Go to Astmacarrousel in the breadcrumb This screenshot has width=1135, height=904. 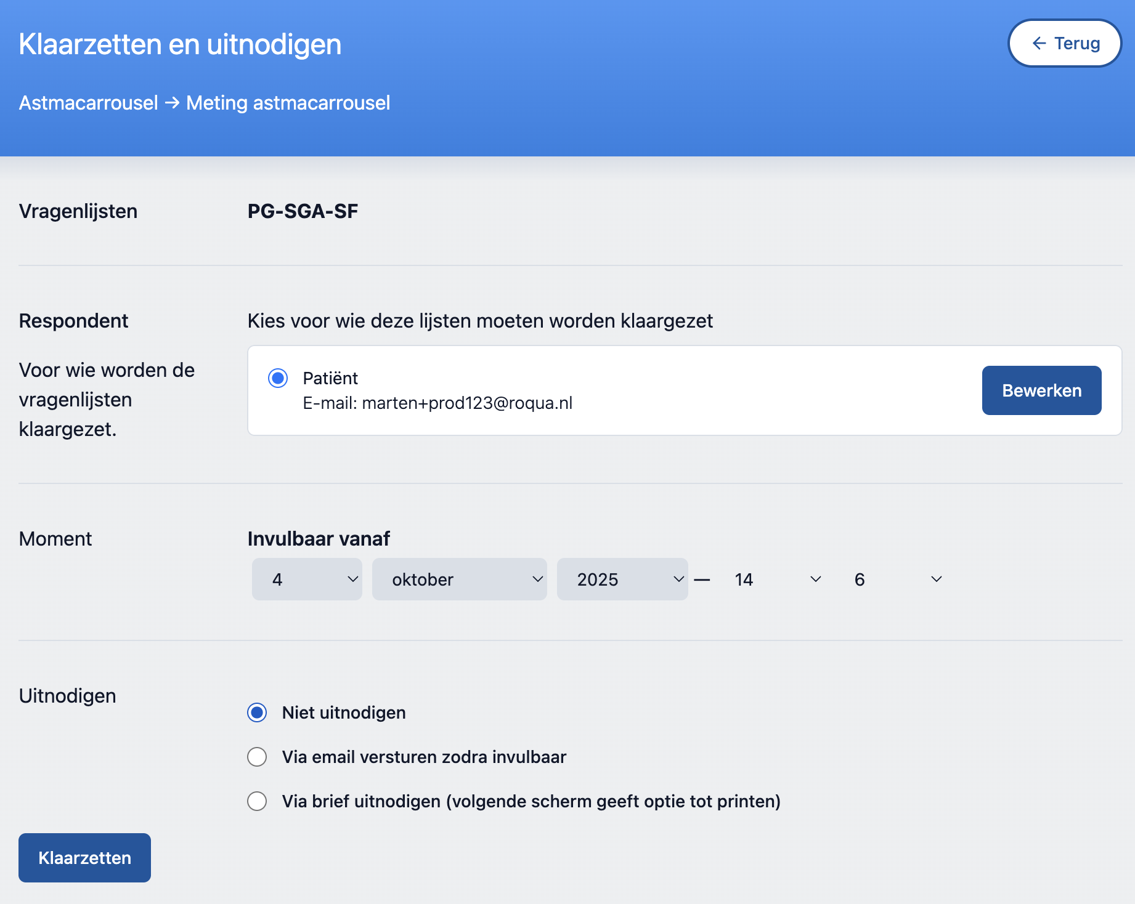click(89, 103)
